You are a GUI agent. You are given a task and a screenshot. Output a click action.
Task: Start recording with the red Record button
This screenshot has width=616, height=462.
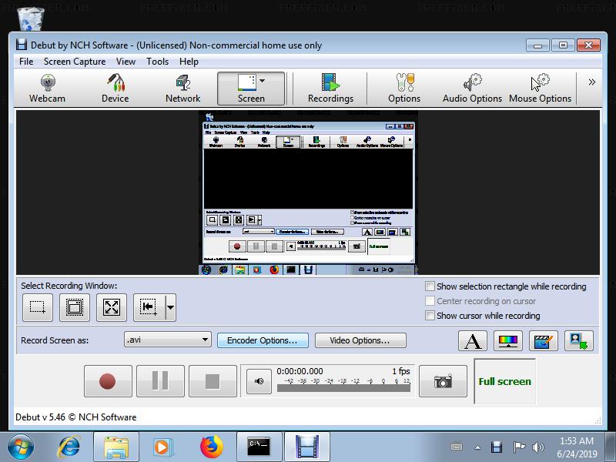(107, 381)
